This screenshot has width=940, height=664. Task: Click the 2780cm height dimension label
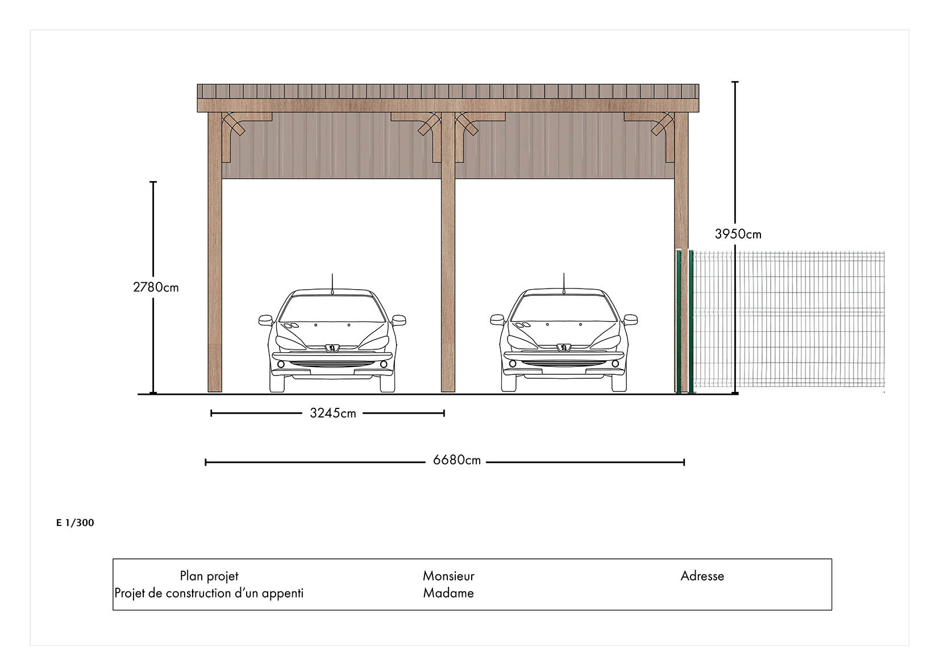(156, 287)
